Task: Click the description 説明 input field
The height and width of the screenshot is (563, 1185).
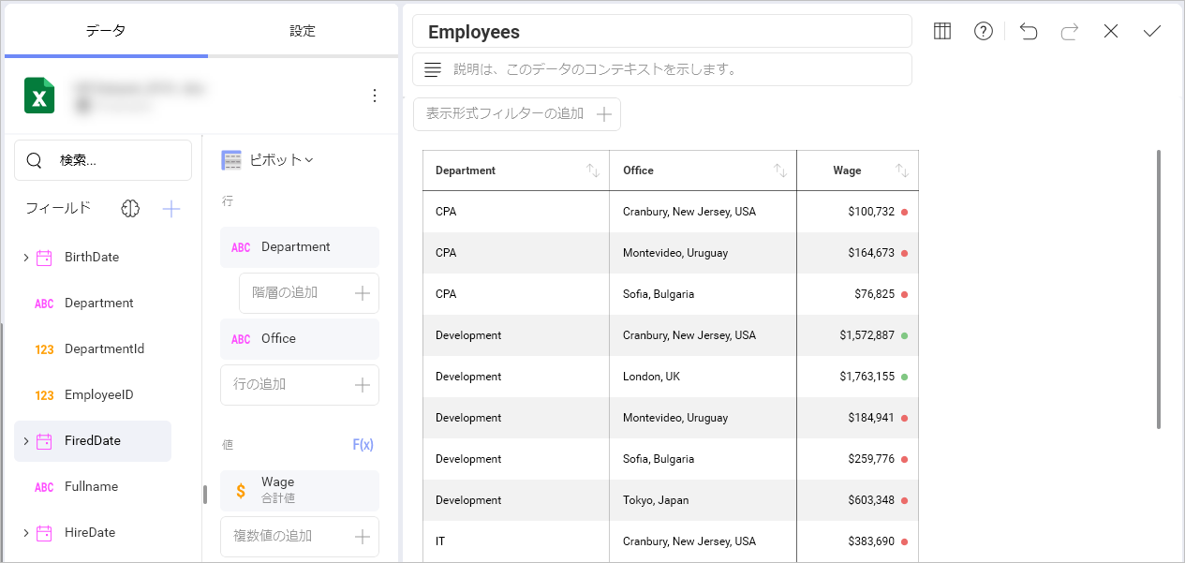Action: click(662, 69)
